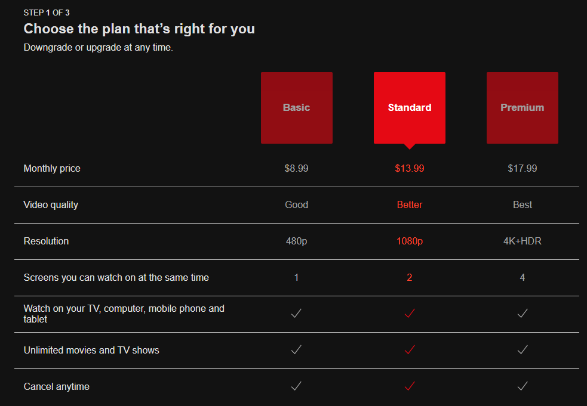Click the 1080p resolution value under Standard
Image resolution: width=587 pixels, height=406 pixels.
pyautogui.click(x=409, y=241)
